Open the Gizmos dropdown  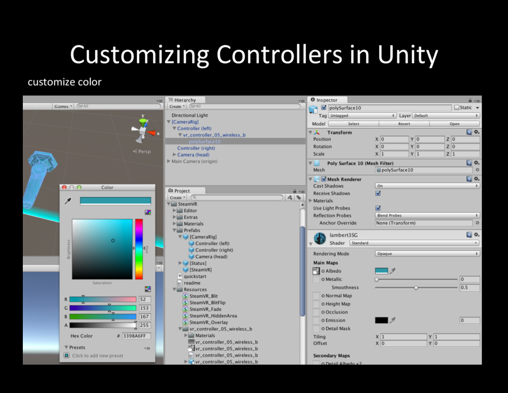pos(63,106)
